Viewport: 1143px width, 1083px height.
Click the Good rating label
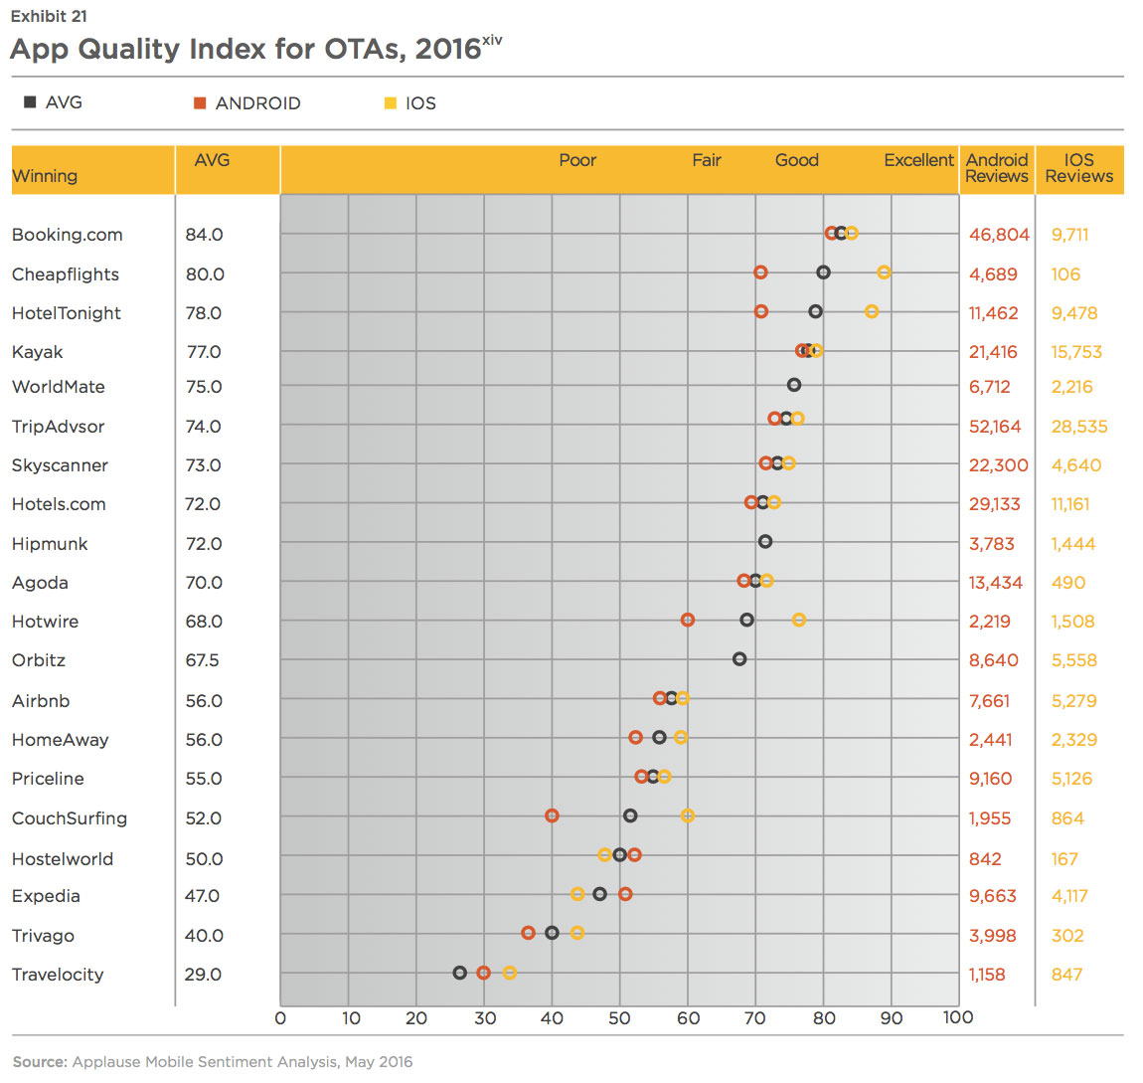coord(797,160)
